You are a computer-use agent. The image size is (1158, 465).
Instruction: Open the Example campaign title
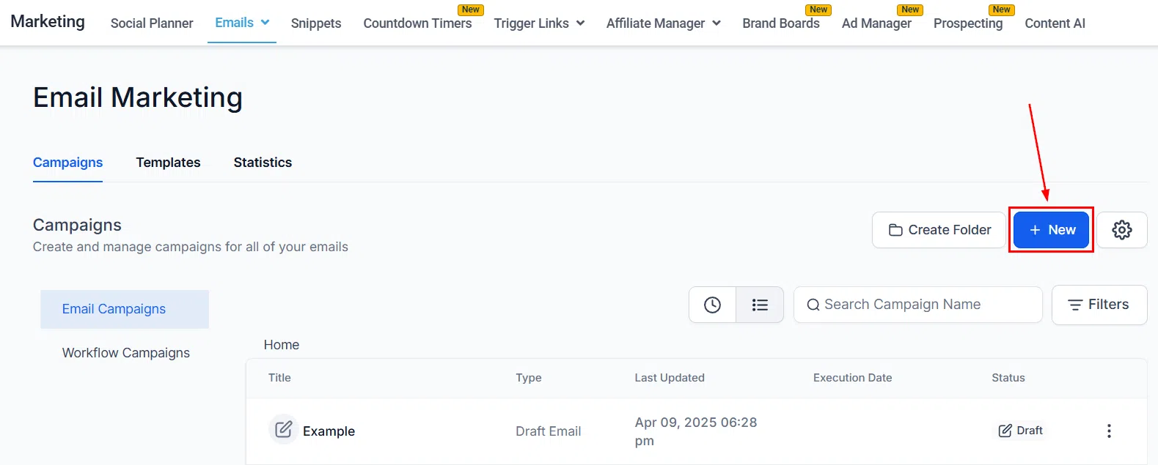click(x=329, y=431)
